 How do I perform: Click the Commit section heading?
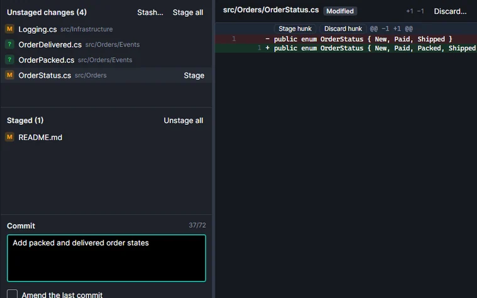21,226
